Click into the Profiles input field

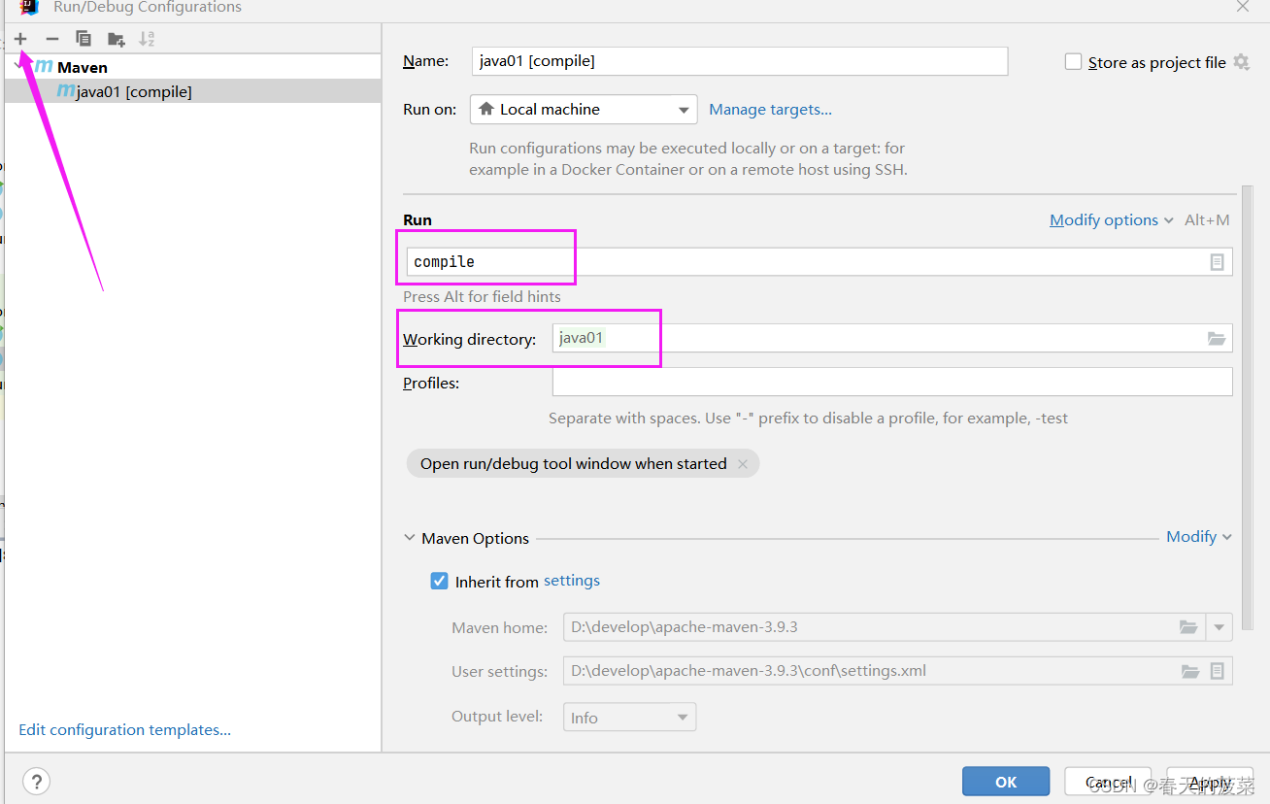[892, 382]
